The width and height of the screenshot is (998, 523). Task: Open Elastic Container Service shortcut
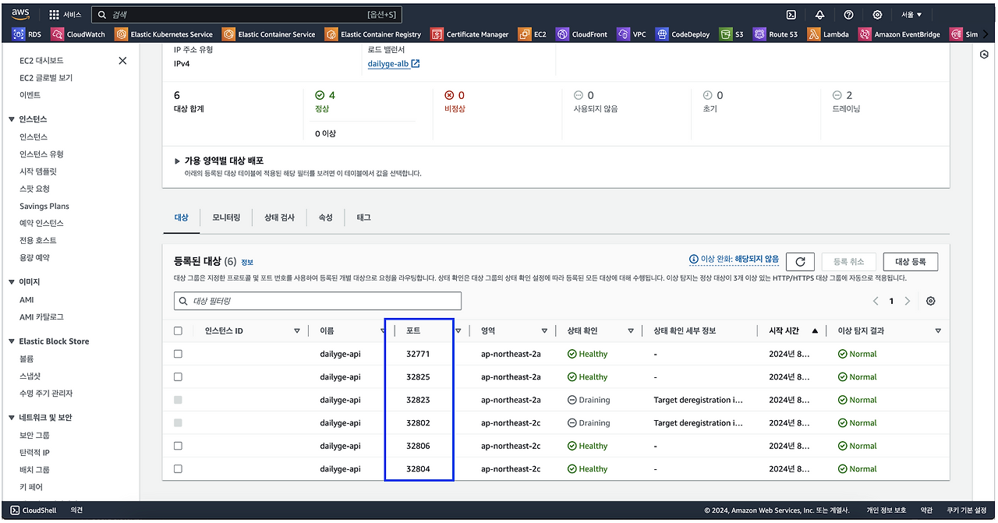269,34
